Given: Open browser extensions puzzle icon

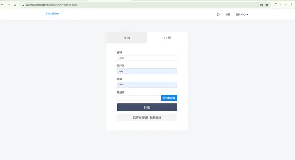Looking at the screenshot, I should 276,5.
